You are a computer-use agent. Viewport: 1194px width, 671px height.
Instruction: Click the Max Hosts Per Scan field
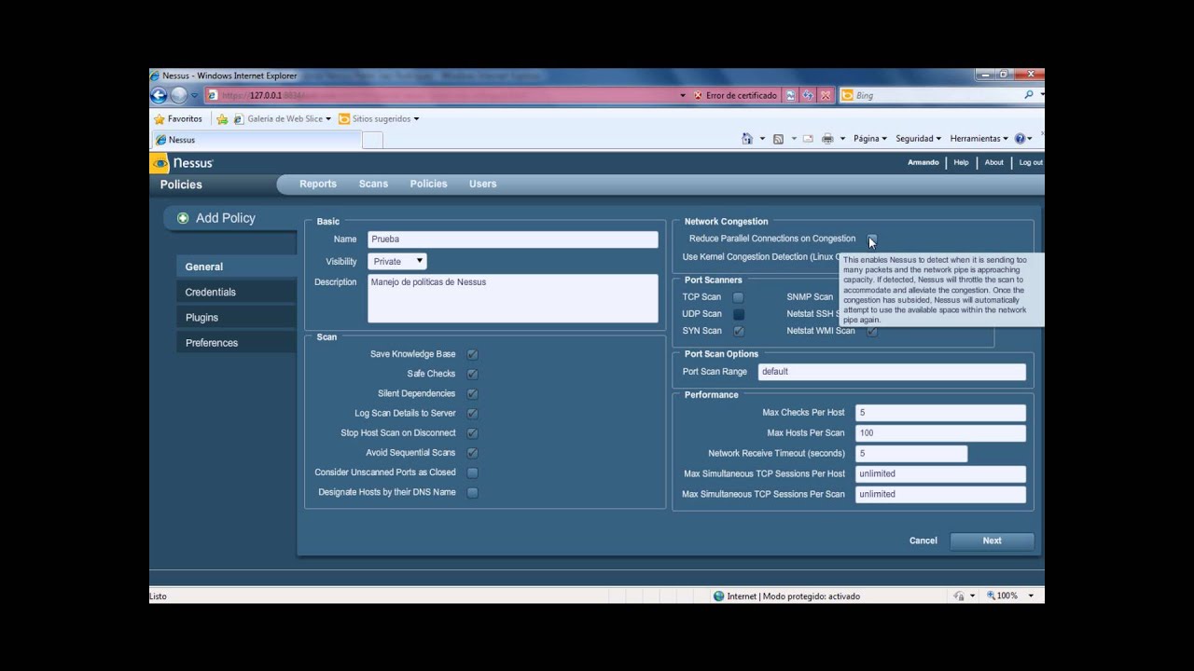(940, 433)
